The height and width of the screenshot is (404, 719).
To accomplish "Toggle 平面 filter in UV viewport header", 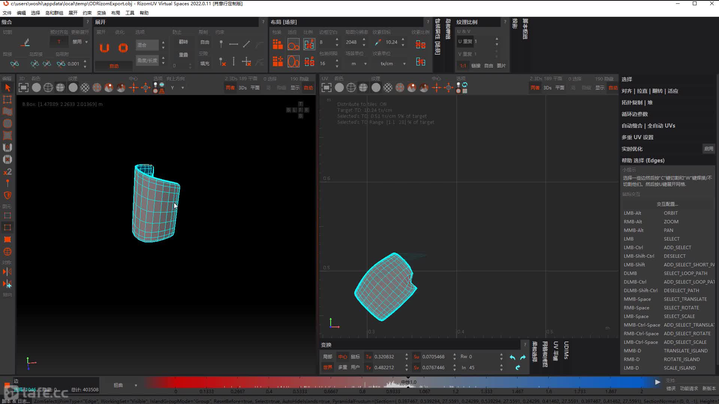I will [x=560, y=88].
